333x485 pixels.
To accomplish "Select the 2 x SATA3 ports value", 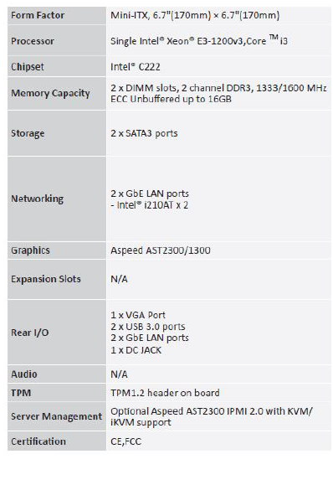I will point(144,133).
